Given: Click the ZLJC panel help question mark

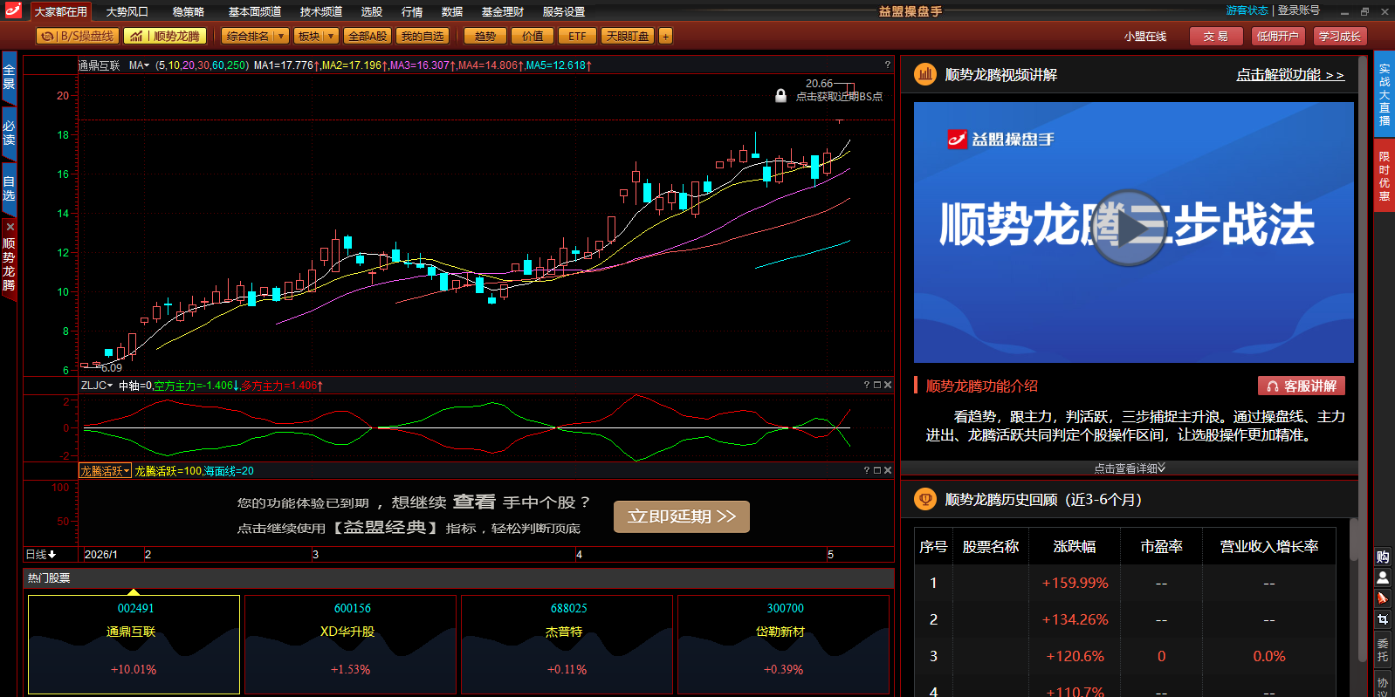Looking at the screenshot, I should 866,385.
